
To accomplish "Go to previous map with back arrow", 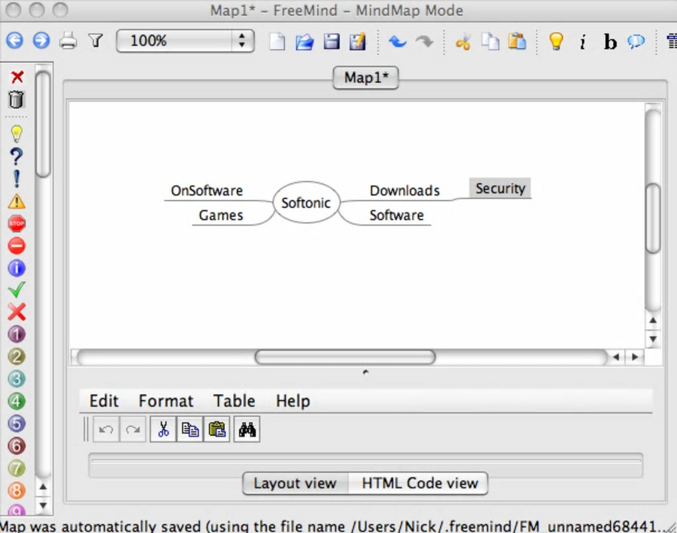I will [15, 41].
